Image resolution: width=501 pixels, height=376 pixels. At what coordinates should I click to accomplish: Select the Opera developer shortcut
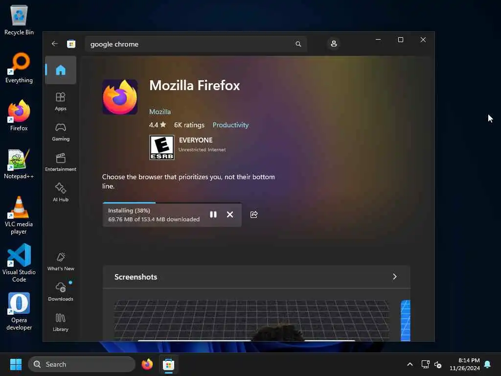pyautogui.click(x=19, y=311)
